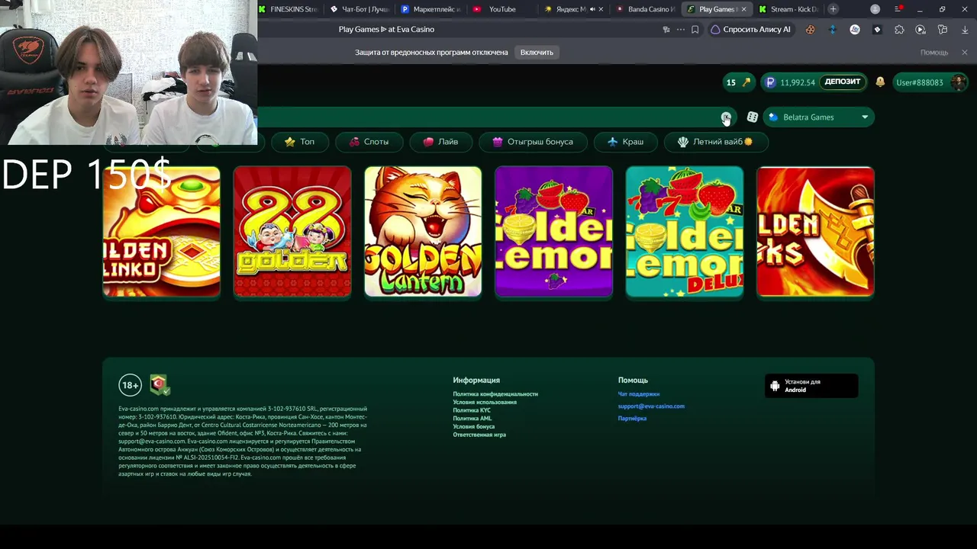Close the Play Games tab

[743, 9]
